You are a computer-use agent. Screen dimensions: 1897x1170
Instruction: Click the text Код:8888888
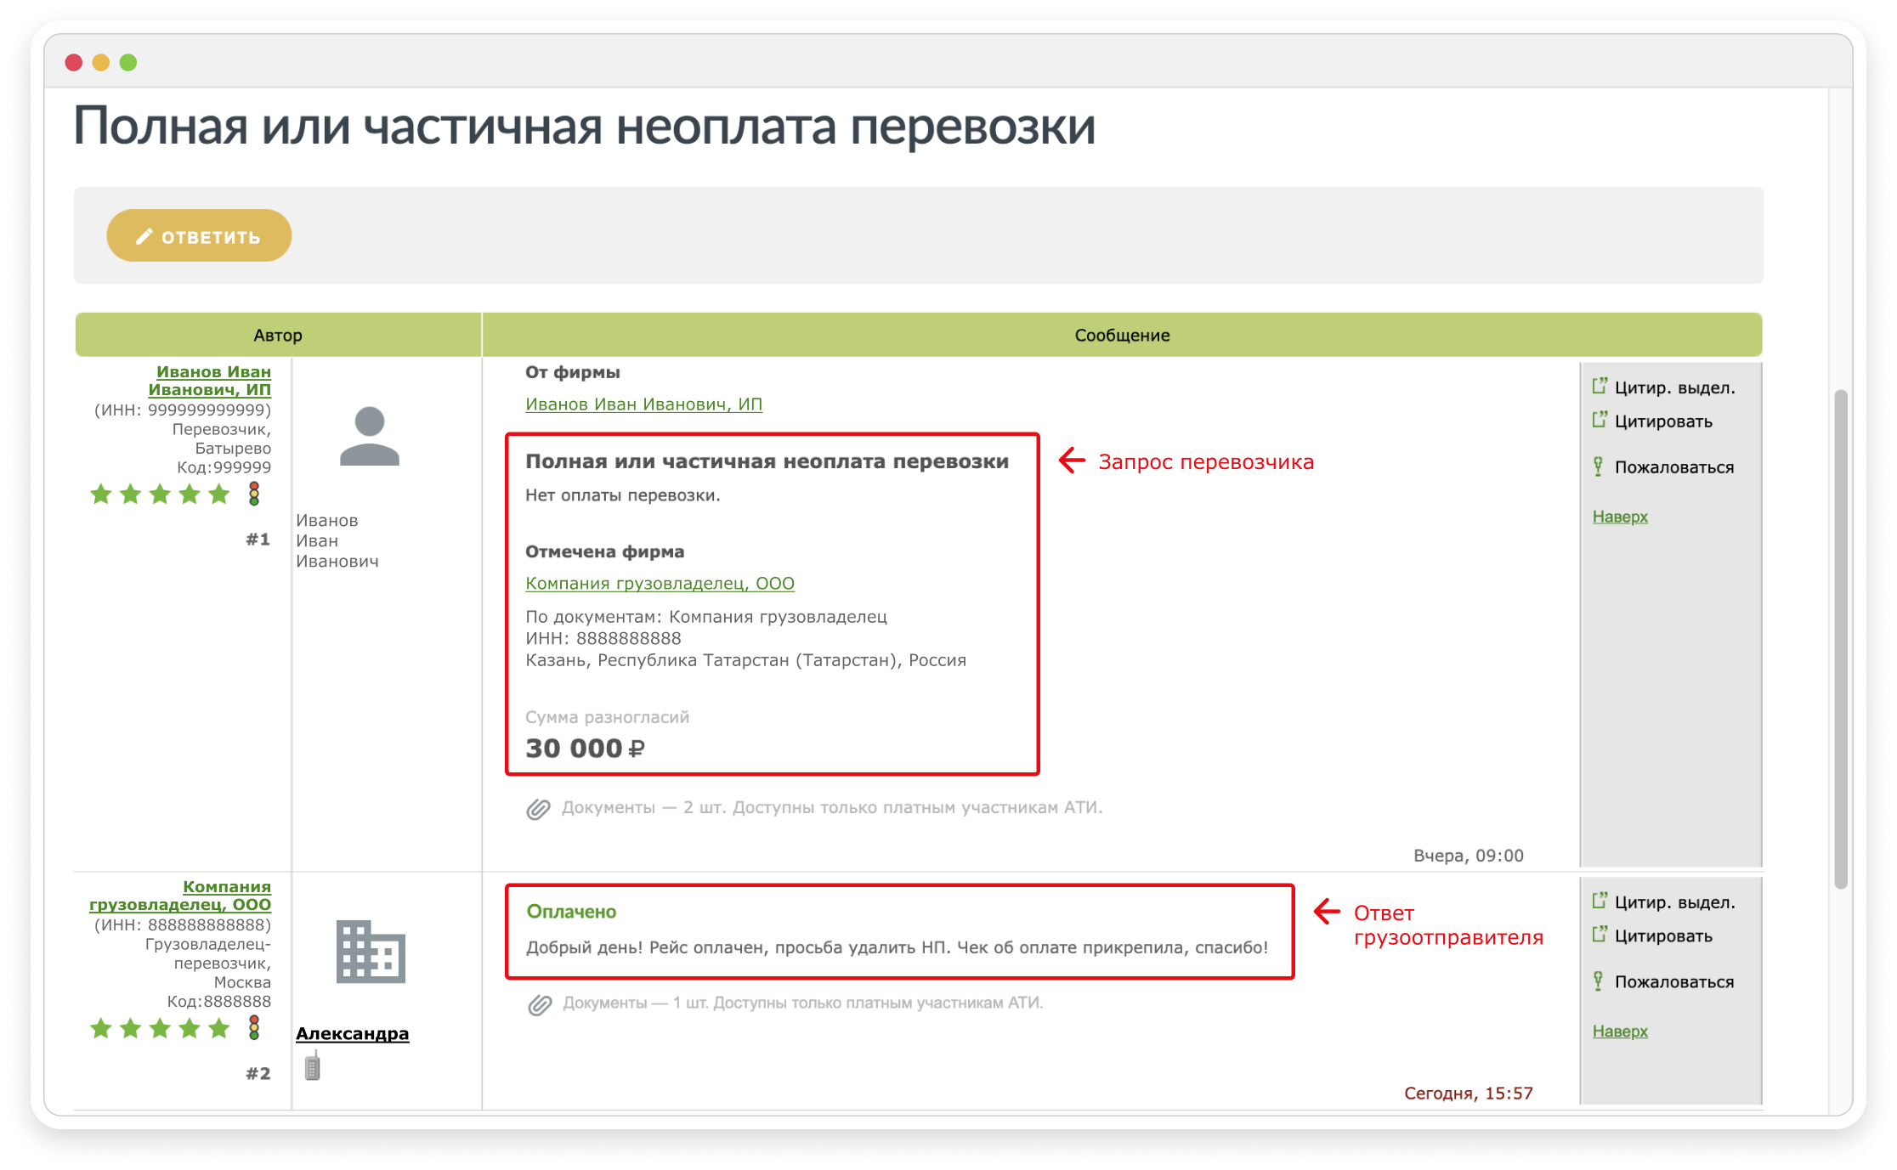pyautogui.click(x=219, y=1002)
